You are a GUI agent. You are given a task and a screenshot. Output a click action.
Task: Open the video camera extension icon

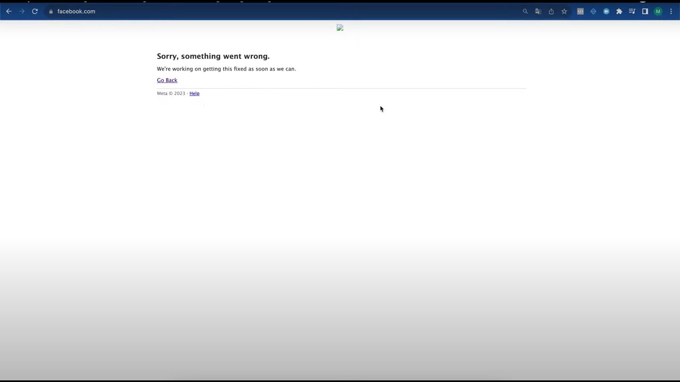click(x=606, y=11)
